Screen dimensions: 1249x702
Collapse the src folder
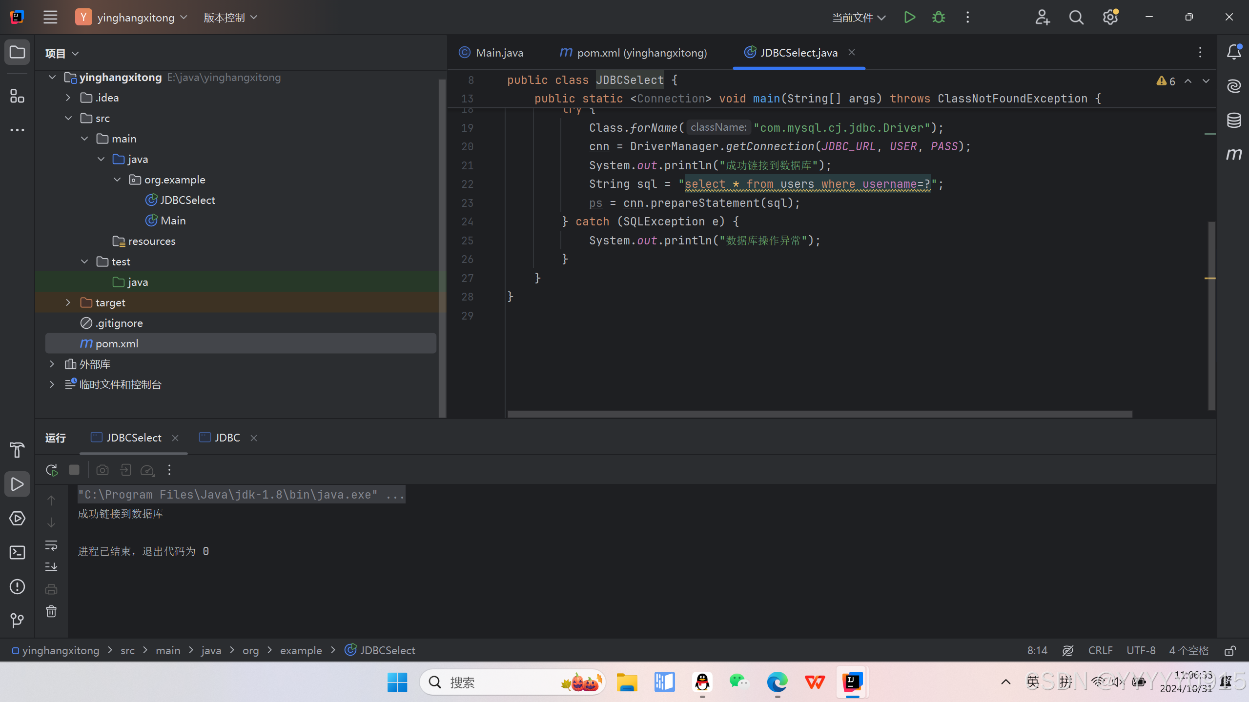[x=68, y=118]
